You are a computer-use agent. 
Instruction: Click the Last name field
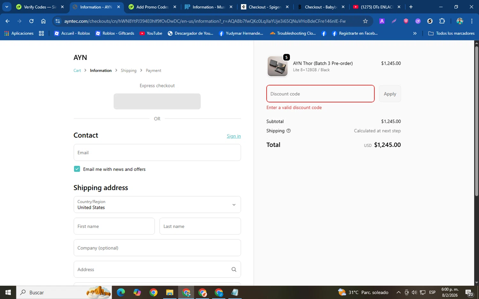point(200,226)
